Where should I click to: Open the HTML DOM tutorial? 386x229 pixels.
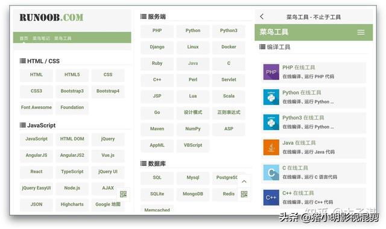pyautogui.click(x=72, y=139)
